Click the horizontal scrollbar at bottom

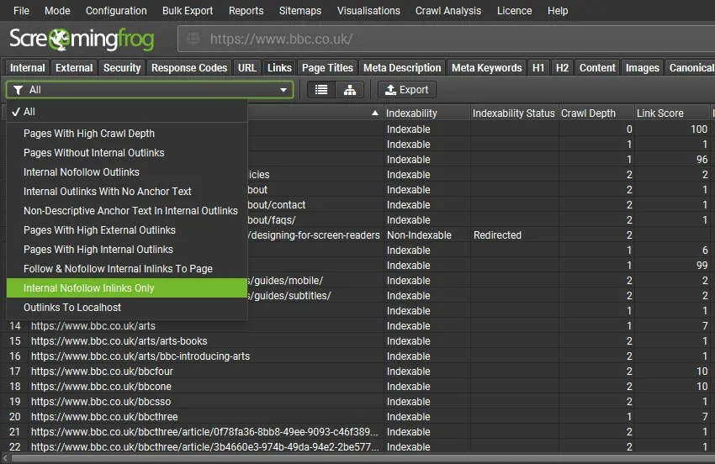pyautogui.click(x=357, y=458)
